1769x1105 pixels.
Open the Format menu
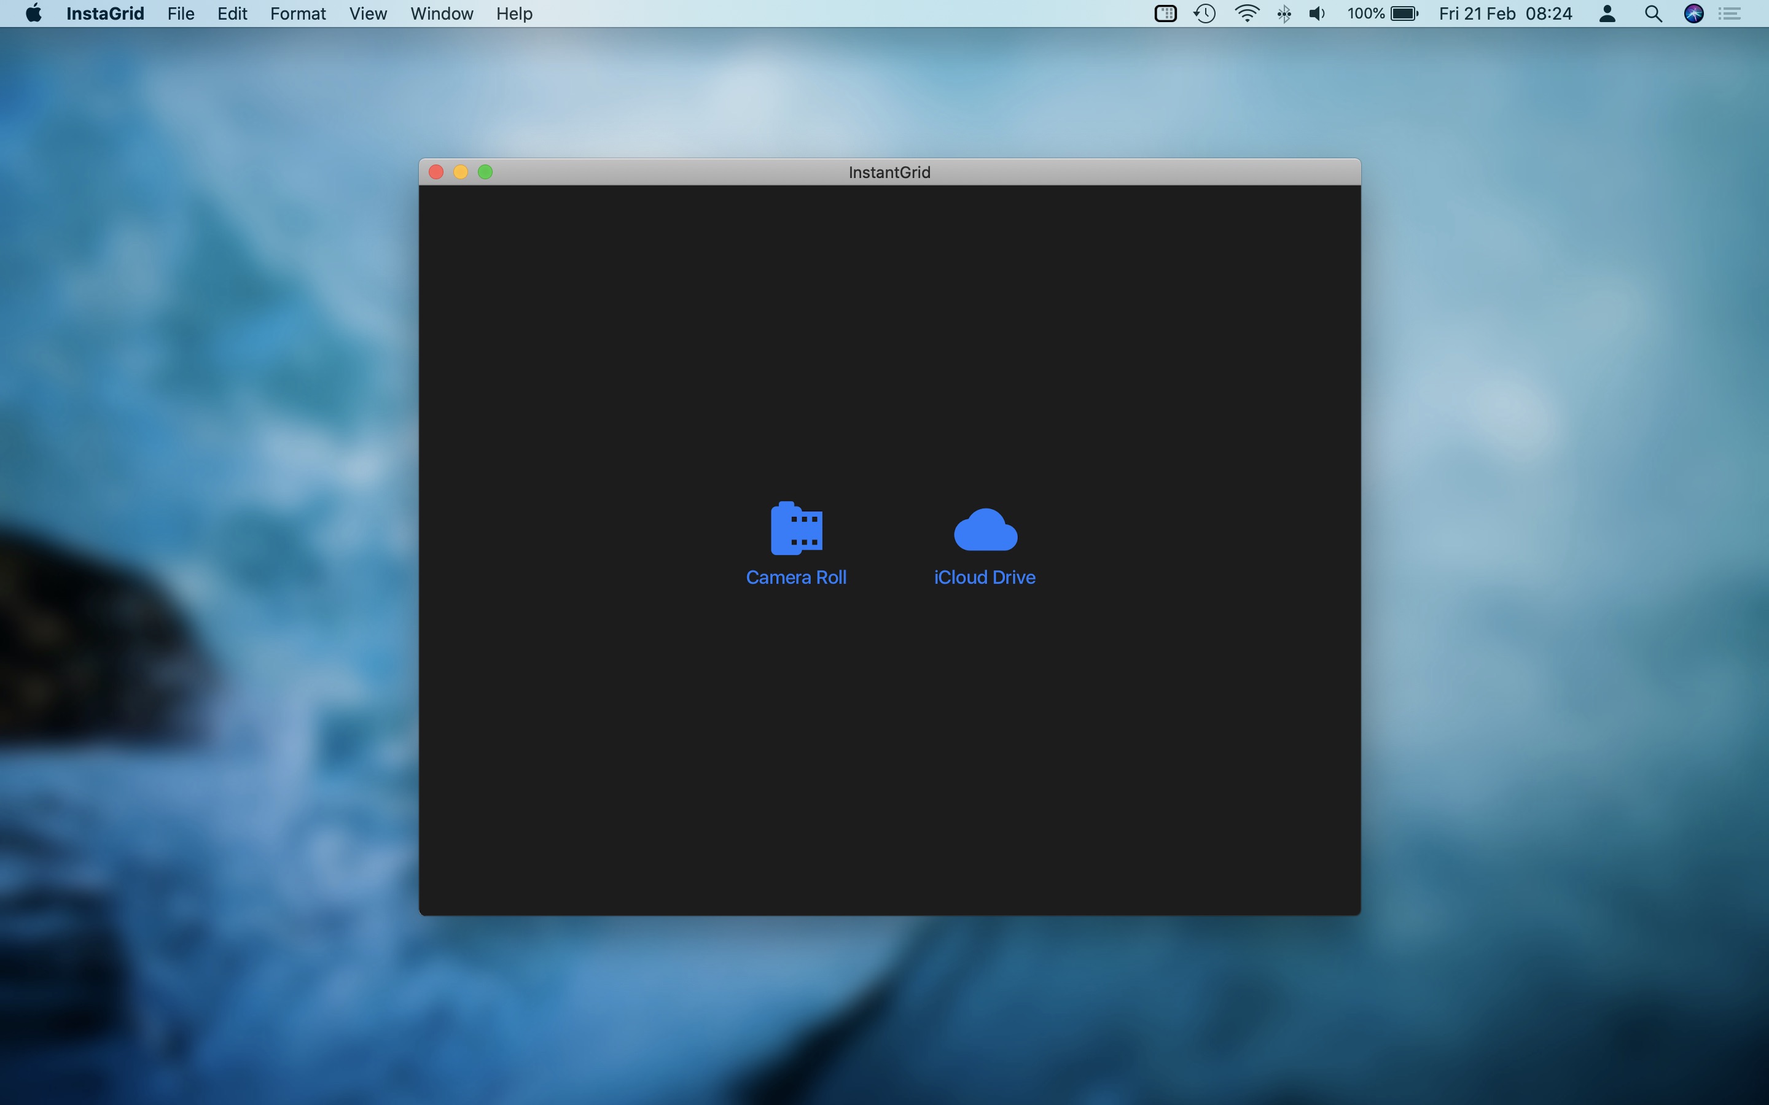(297, 14)
